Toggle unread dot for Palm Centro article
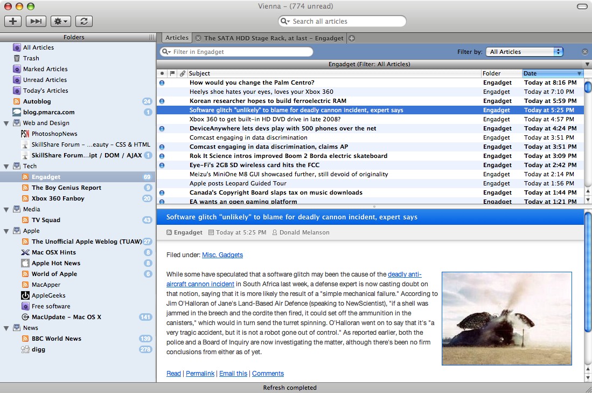Viewport: 592px width, 393px height. coord(162,83)
